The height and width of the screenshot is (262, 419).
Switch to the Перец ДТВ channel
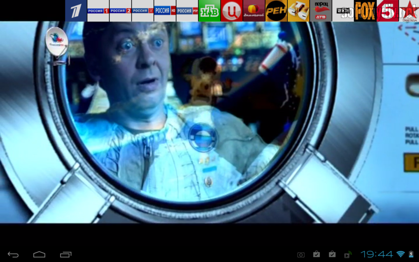[321, 11]
